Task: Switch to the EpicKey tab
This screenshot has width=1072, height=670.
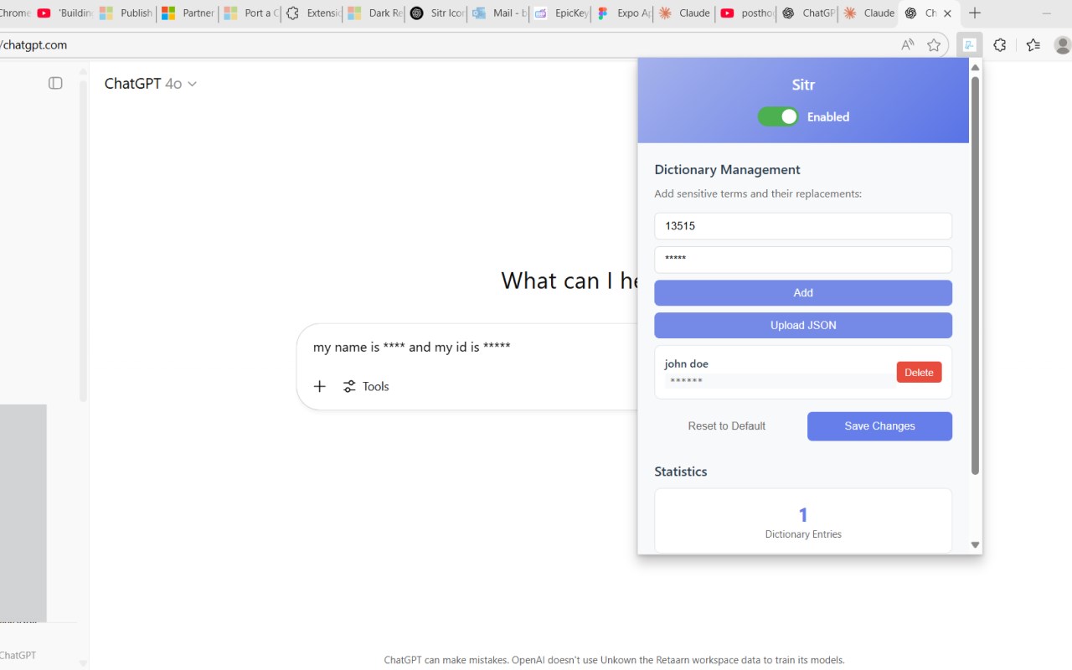Action: (561, 13)
